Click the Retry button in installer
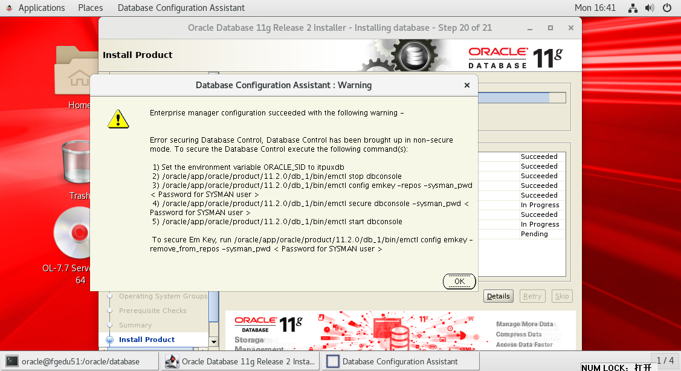681x371 pixels. pos(532,296)
